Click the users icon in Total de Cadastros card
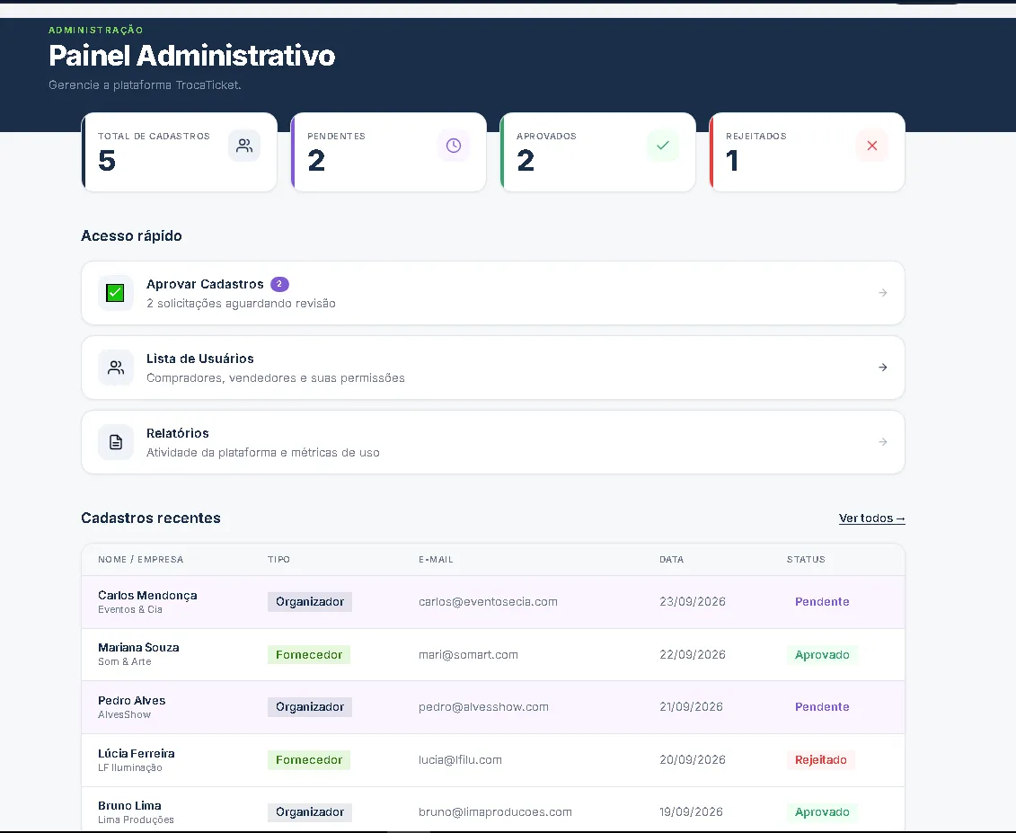Screen dimensions: 1016x833 click(244, 146)
